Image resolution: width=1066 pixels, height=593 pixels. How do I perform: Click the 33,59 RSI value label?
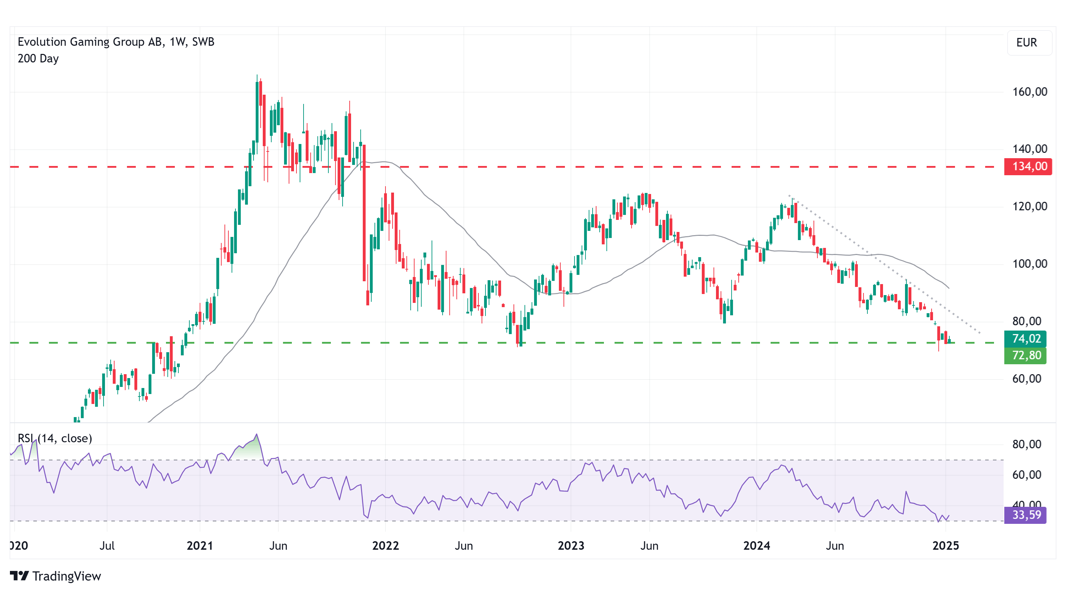click(x=1025, y=515)
